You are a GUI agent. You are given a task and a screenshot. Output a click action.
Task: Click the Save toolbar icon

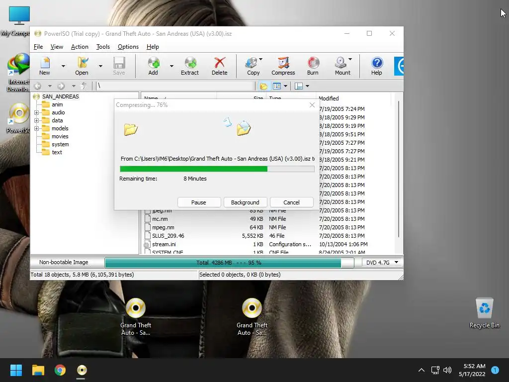click(x=119, y=66)
